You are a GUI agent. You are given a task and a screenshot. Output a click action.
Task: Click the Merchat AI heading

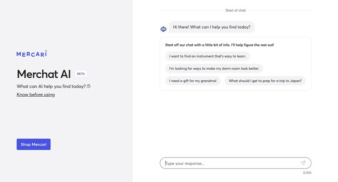point(44,74)
